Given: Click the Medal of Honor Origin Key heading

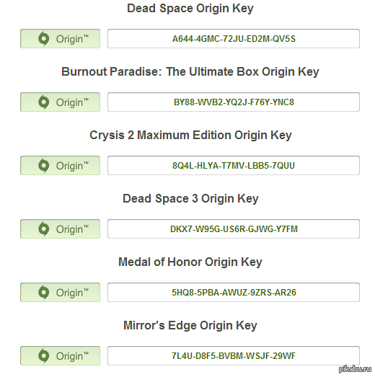Looking at the screenshot, I should click(190, 262).
